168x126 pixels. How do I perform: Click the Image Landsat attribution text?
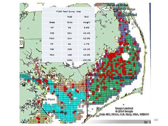(x=124, y=108)
